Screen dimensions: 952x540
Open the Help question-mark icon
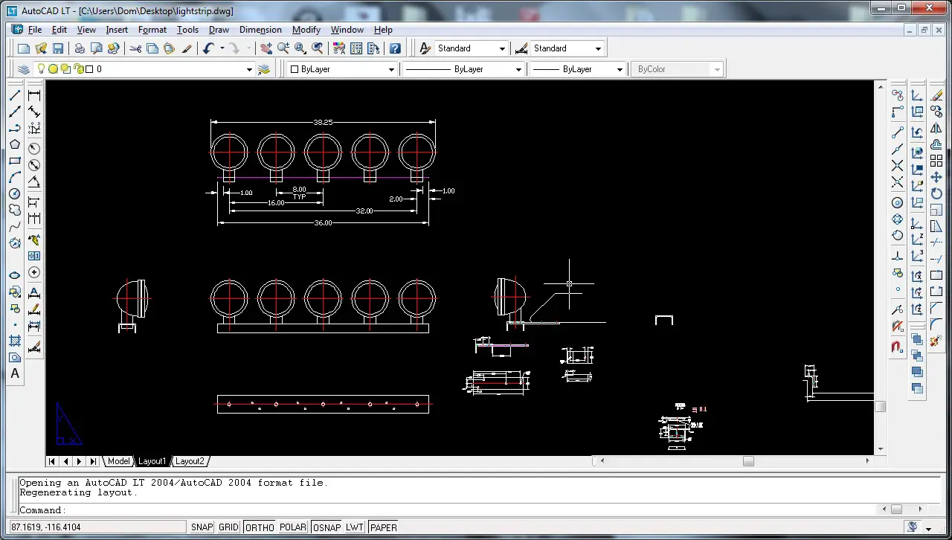point(395,48)
